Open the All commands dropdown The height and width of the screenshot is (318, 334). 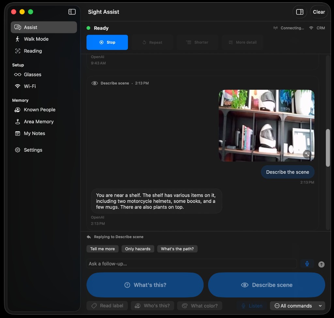[x=297, y=306]
